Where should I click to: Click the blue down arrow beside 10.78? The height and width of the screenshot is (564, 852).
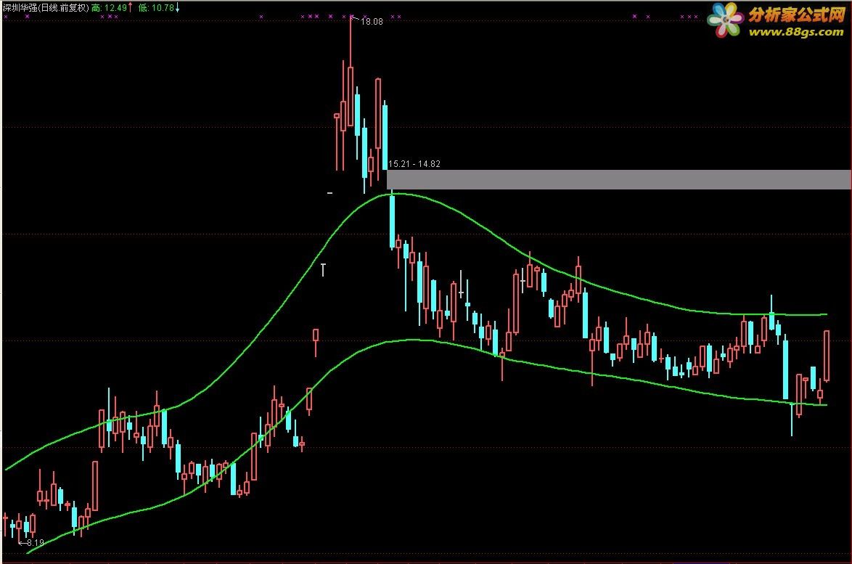177,8
